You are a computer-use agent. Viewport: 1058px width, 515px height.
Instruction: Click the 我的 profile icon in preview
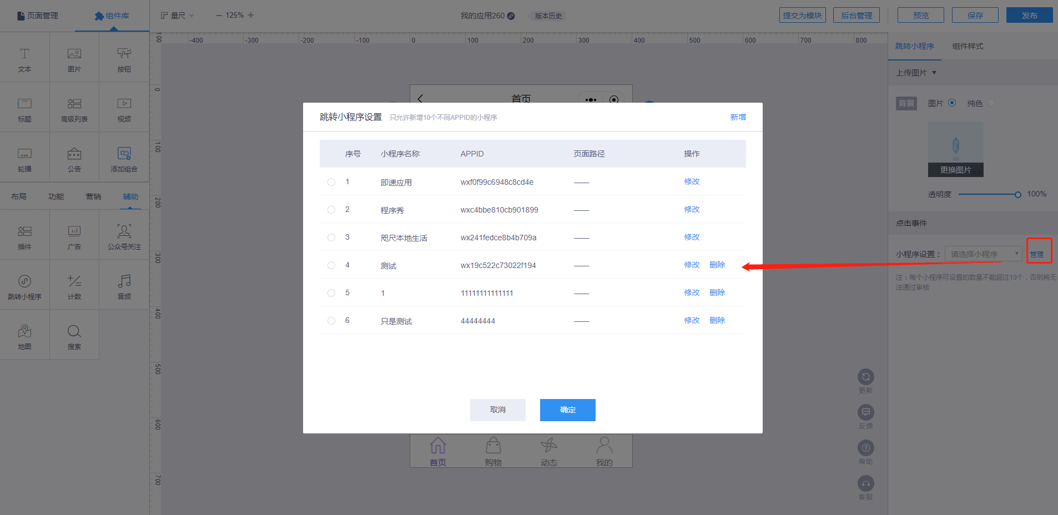click(604, 445)
